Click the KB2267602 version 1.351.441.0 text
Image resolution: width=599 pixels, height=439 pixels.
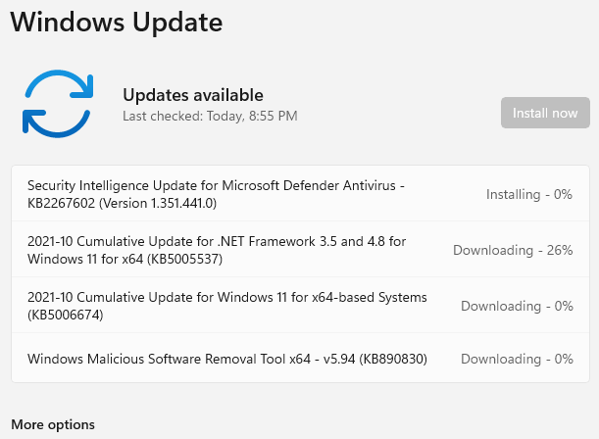(x=122, y=204)
